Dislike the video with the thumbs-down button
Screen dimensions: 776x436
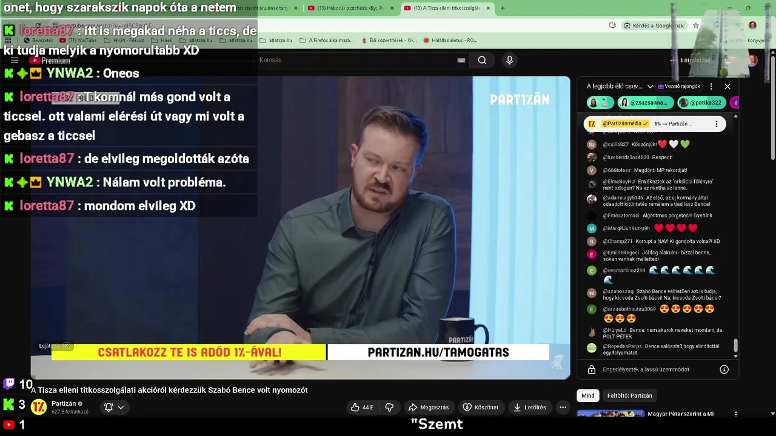pyautogui.click(x=389, y=408)
